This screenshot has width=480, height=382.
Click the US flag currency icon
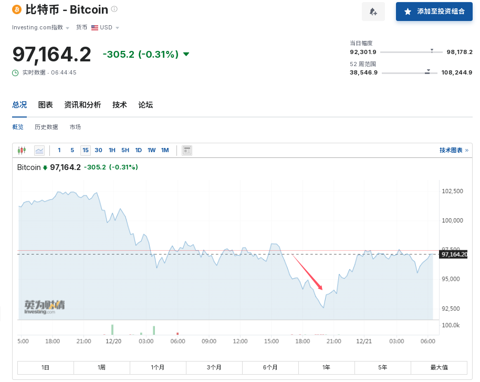pos(95,28)
